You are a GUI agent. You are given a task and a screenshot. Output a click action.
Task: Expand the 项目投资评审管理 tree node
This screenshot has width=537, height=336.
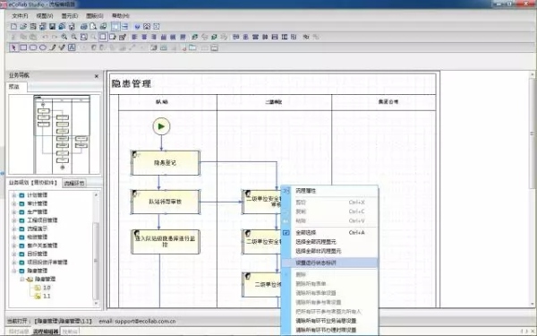(14, 263)
